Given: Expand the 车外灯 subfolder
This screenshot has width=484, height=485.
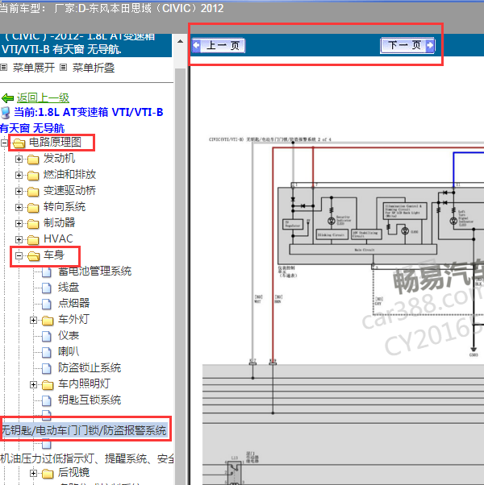Looking at the screenshot, I should 33,320.
